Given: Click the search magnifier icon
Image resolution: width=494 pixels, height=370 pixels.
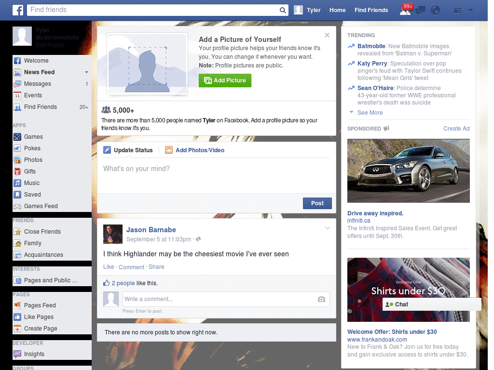Looking at the screenshot, I should pos(283,10).
